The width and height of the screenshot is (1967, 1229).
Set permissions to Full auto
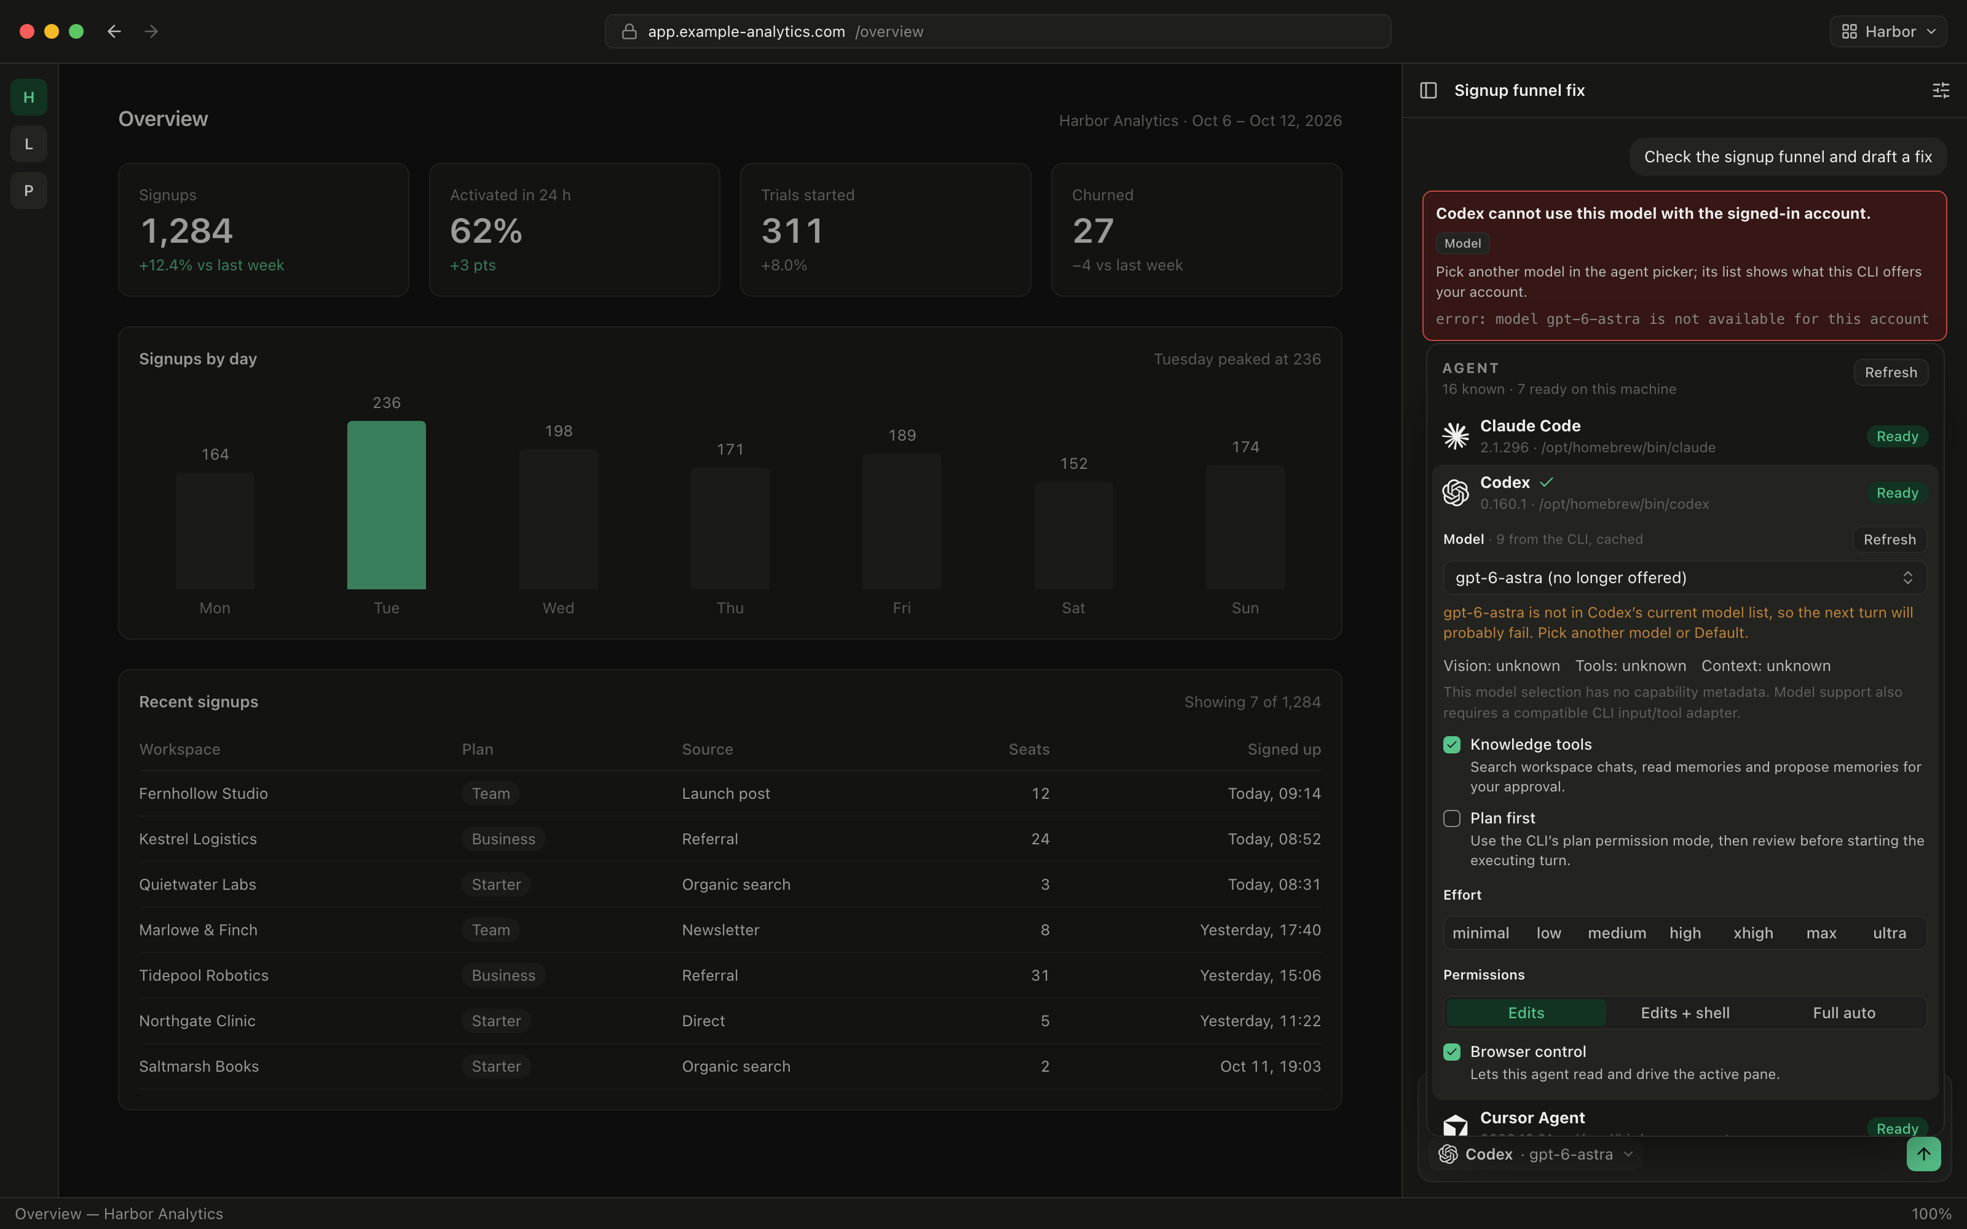click(x=1843, y=1013)
